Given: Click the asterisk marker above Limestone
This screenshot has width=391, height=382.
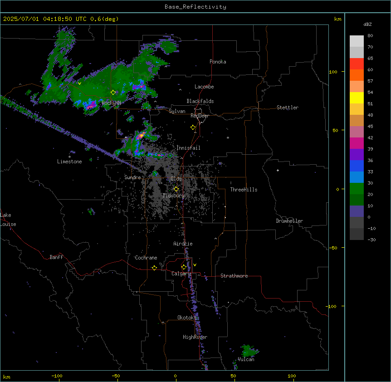Looking at the screenshot, I should [x=70, y=157].
